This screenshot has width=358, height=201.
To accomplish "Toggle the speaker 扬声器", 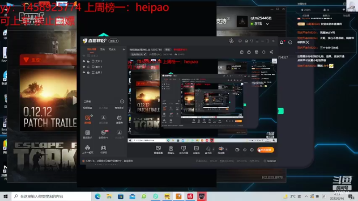I will click(221, 150).
